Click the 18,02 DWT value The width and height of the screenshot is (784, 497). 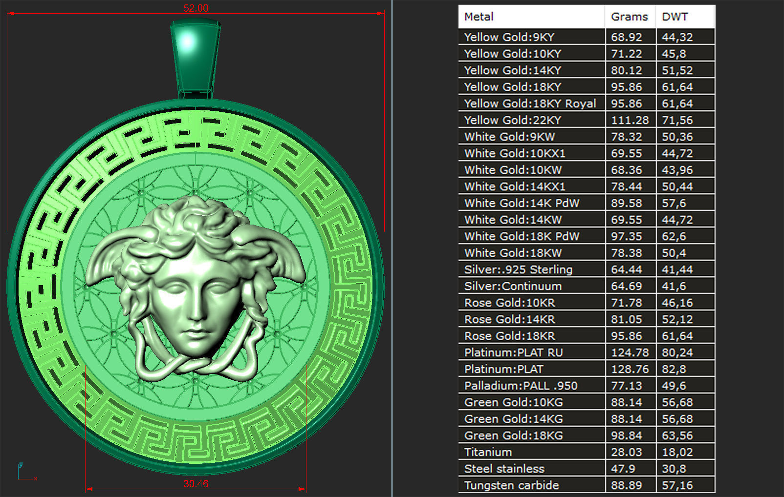coord(677,452)
